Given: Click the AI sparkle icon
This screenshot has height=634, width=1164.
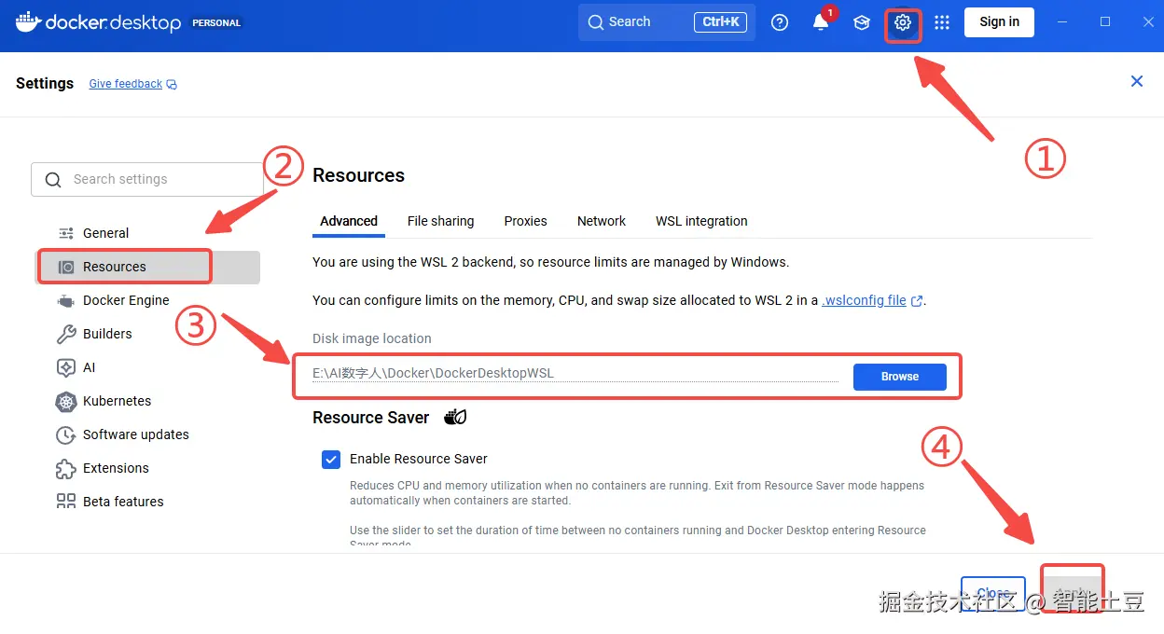Looking at the screenshot, I should [x=66, y=367].
